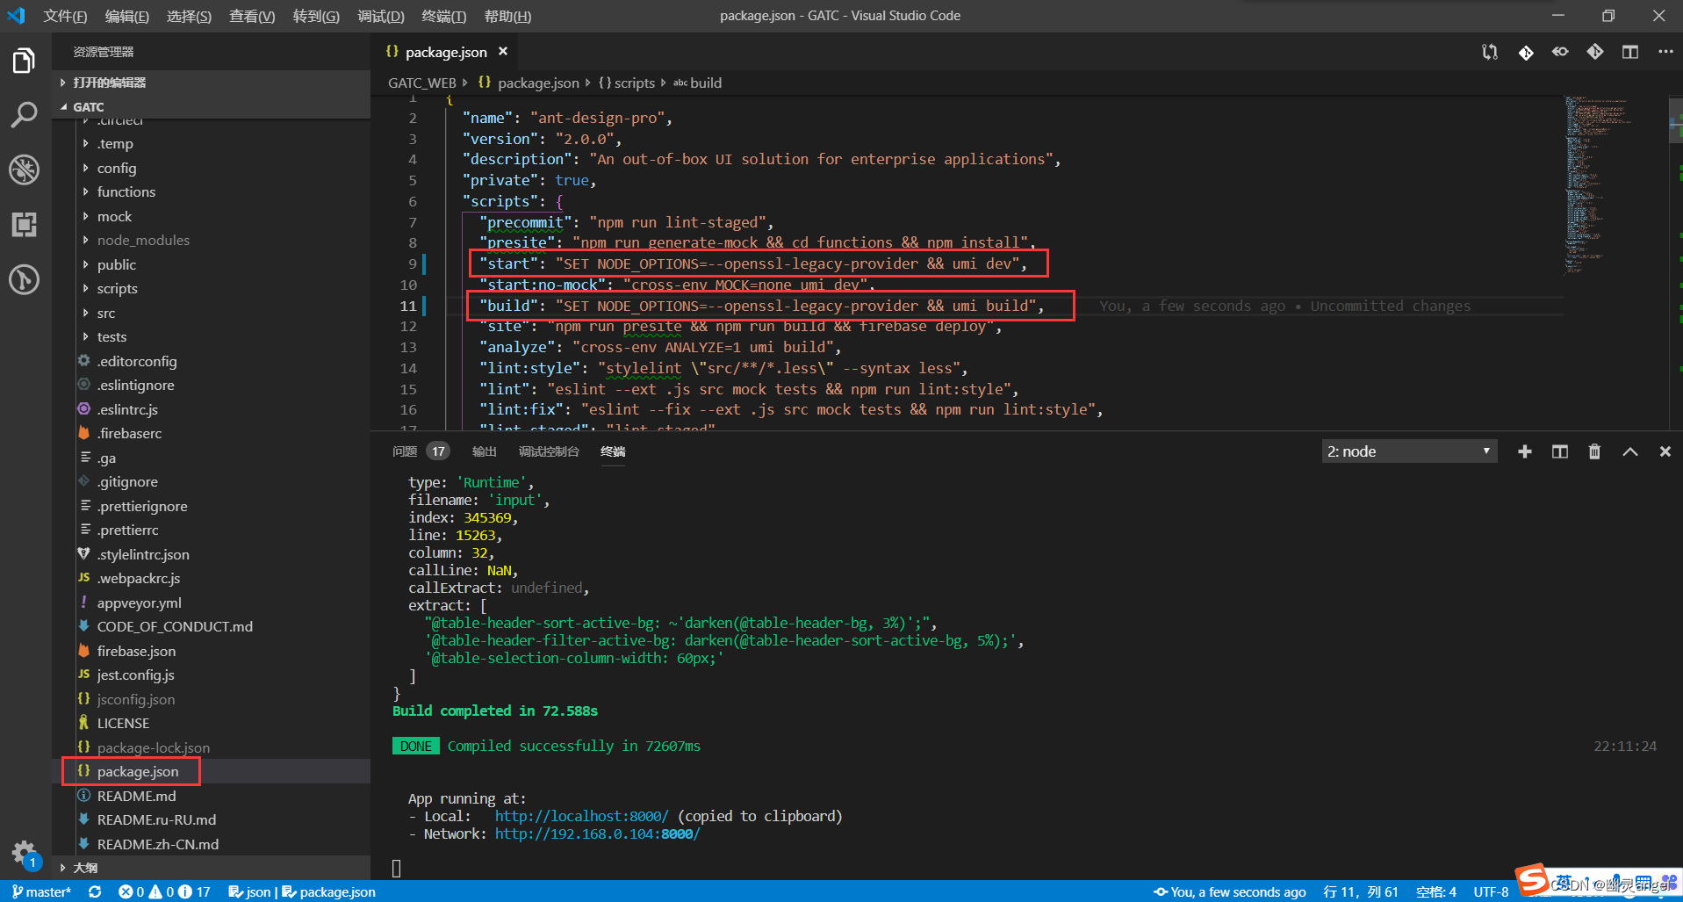Open the Network 192.168.0.104:8000 link
1683x902 pixels.
597,833
